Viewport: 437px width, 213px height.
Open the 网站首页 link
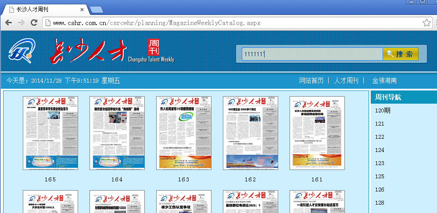[x=312, y=81]
